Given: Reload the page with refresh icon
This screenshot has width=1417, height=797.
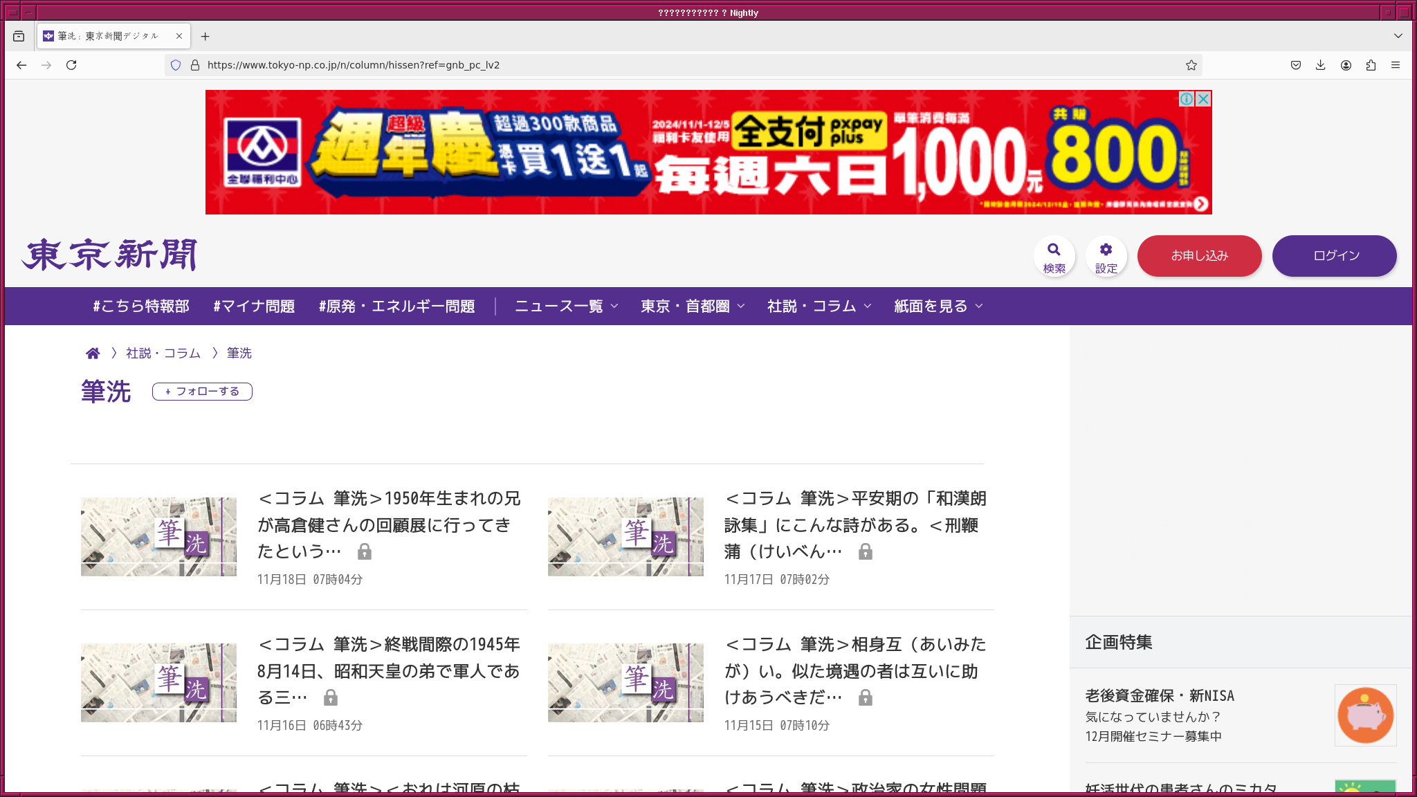Looking at the screenshot, I should point(71,65).
